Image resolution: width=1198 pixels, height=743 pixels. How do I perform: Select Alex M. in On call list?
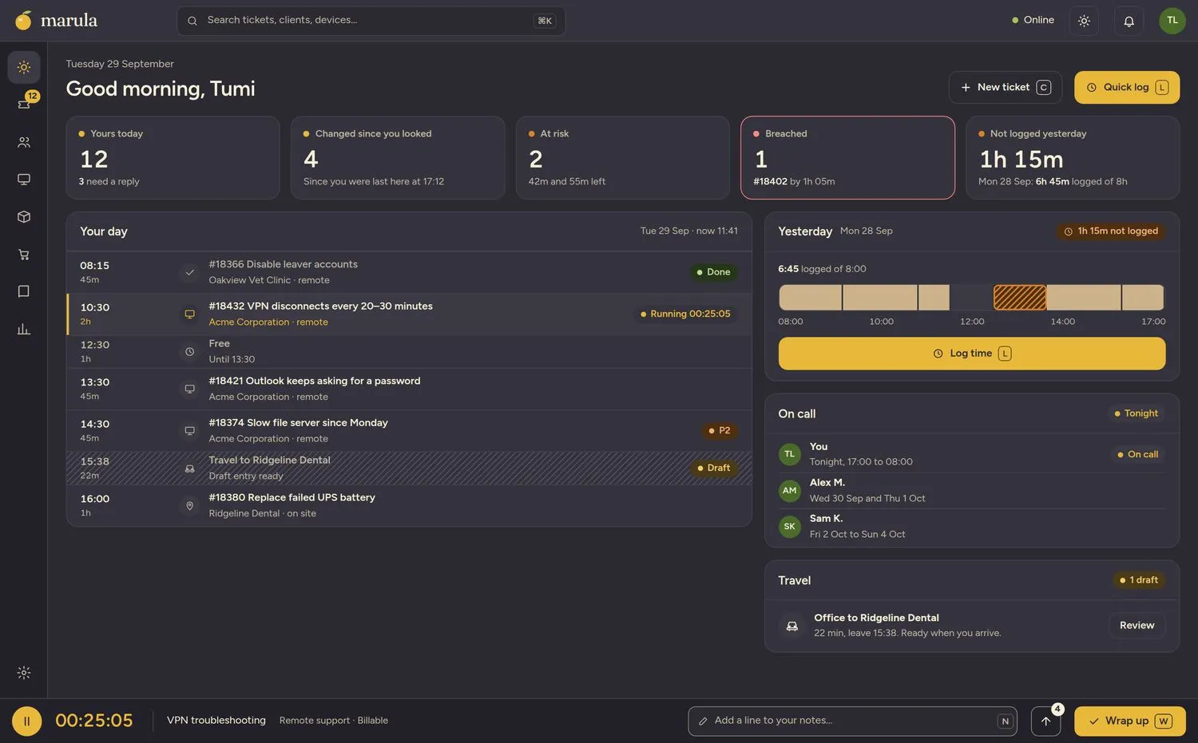click(971, 491)
